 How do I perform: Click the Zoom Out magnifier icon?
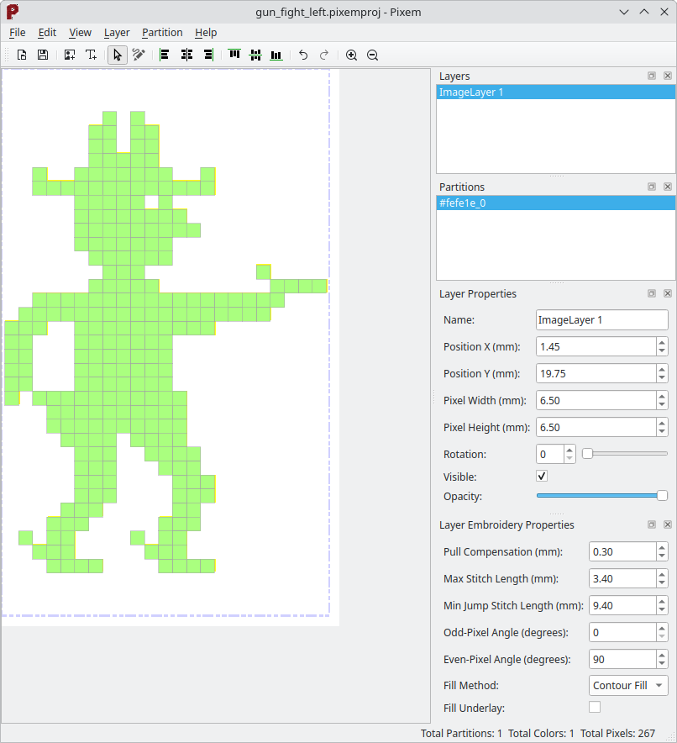[x=373, y=55]
